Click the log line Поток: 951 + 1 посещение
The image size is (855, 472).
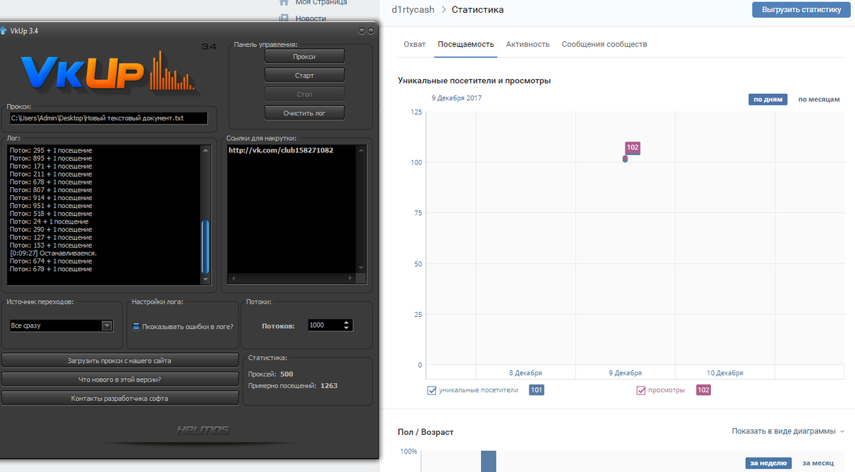(51, 206)
